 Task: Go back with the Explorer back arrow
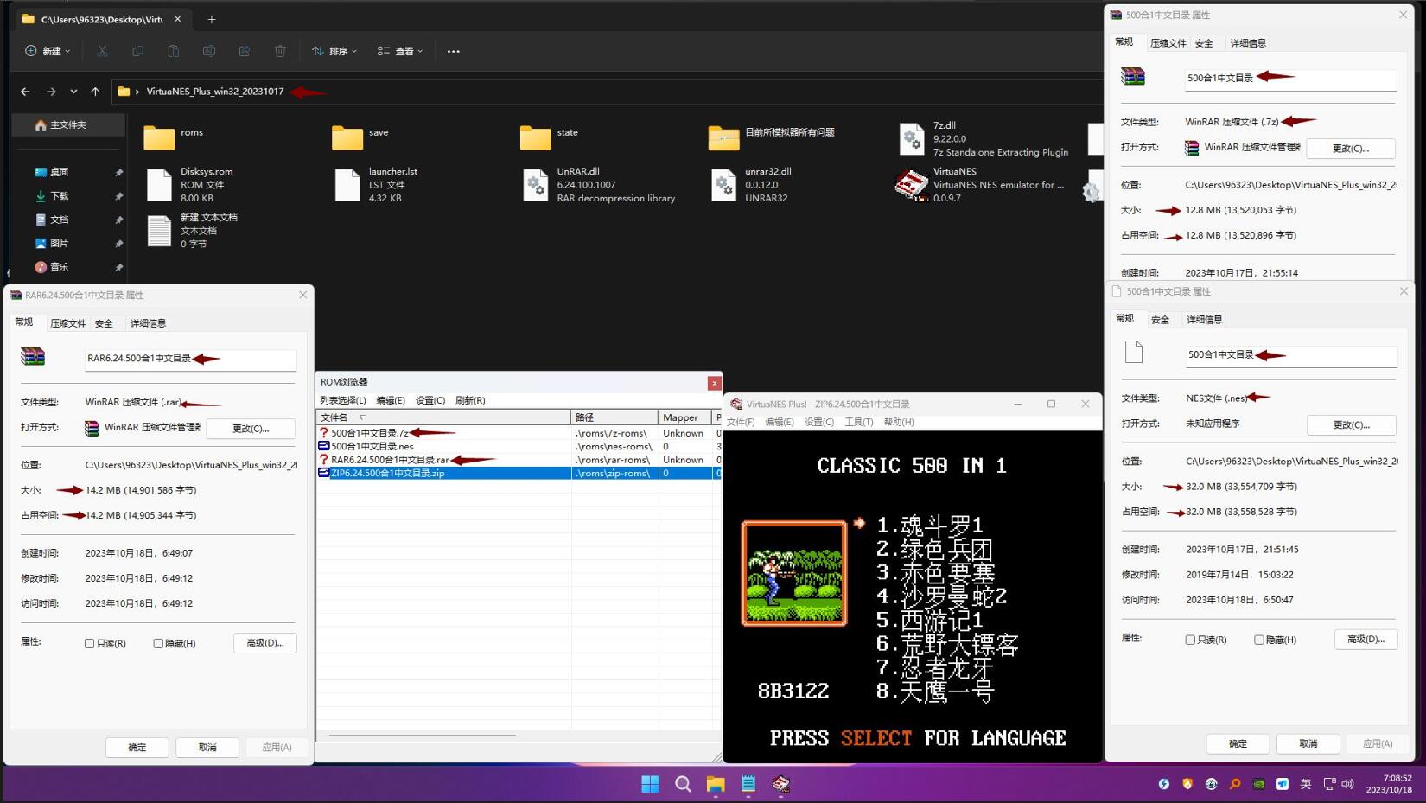[x=25, y=92]
